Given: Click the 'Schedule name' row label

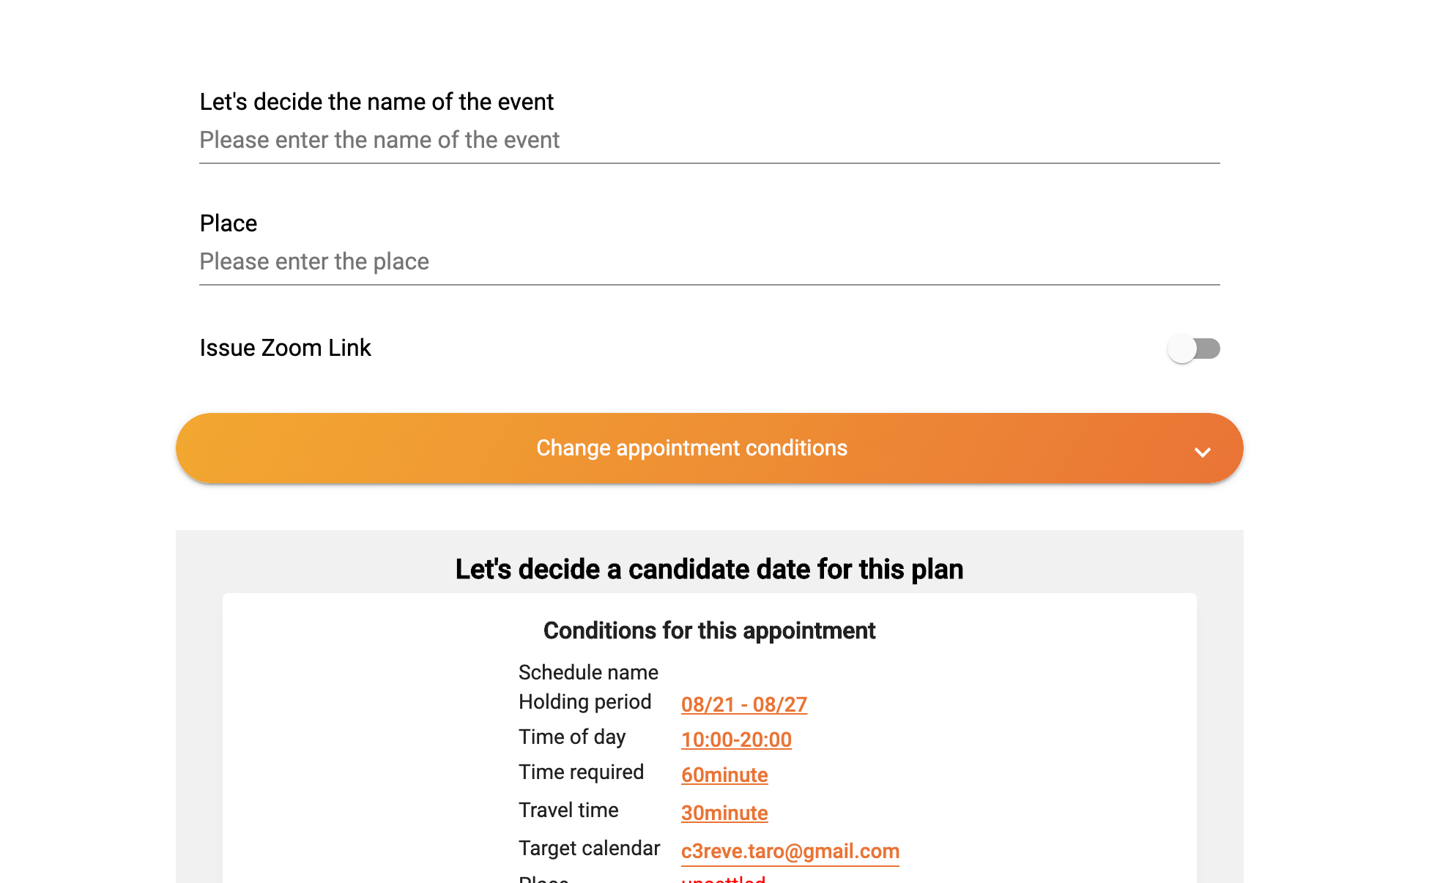Looking at the screenshot, I should (588, 672).
